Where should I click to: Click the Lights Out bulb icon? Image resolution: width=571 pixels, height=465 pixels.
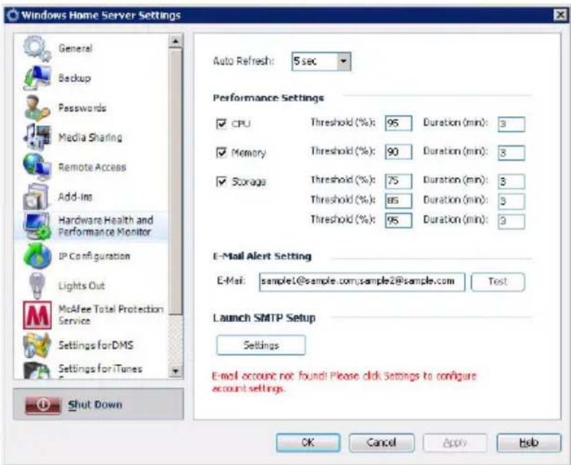point(37,285)
